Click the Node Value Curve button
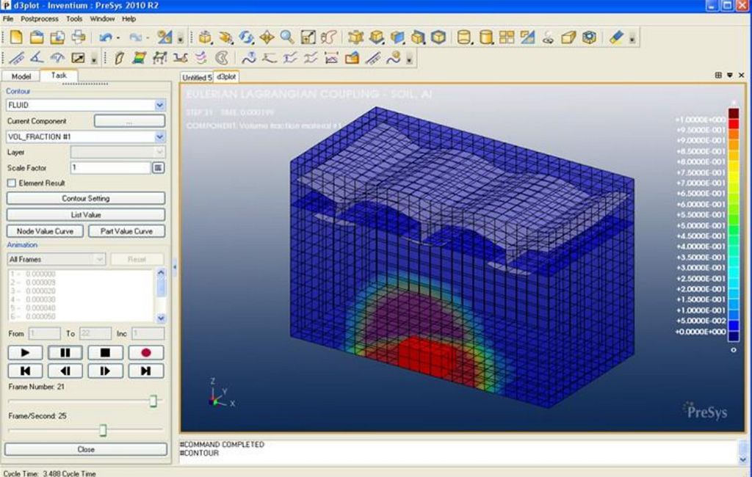752x477 pixels. (x=45, y=231)
